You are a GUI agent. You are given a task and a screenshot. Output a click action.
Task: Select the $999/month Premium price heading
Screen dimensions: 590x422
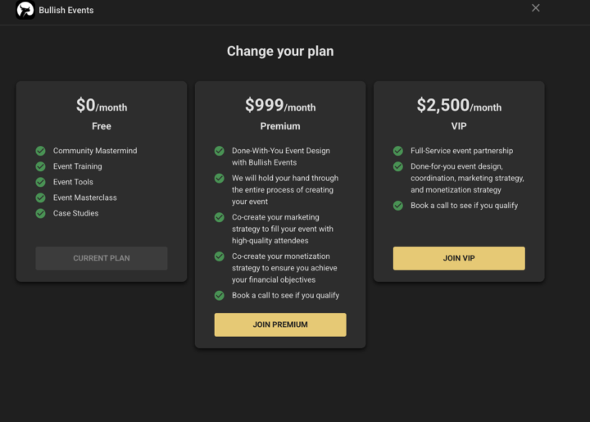[x=280, y=106]
